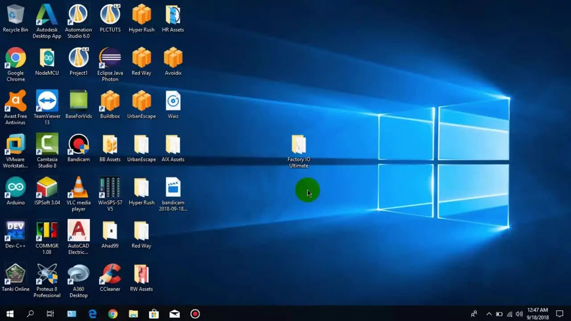The width and height of the screenshot is (571, 321).
Task: Select the Proteus 8 Professional shortcut
Action: (x=47, y=281)
